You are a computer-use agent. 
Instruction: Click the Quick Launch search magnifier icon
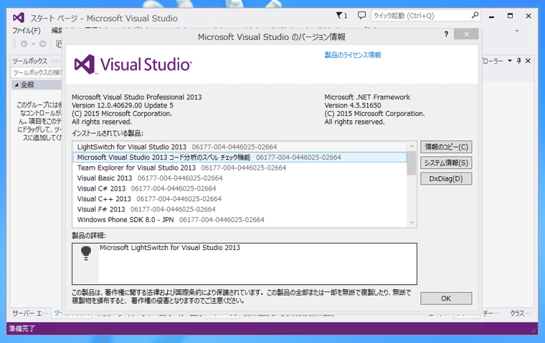475,15
